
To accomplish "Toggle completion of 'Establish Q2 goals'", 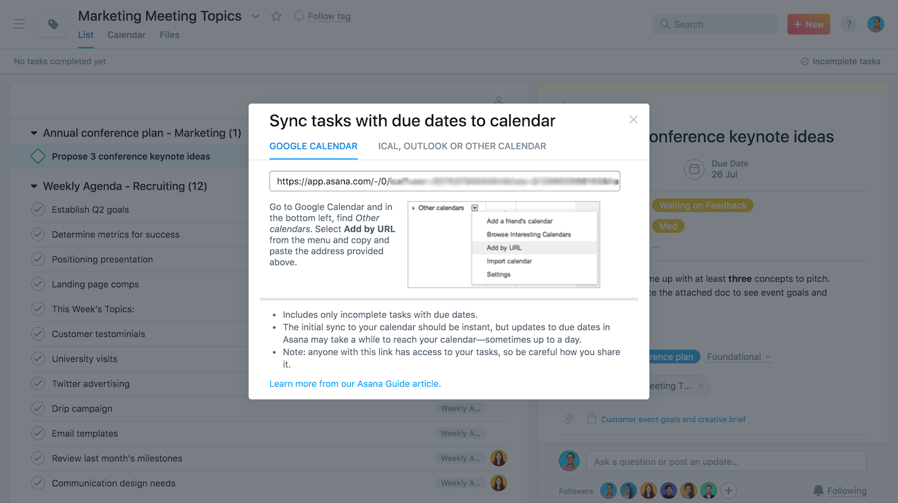I will [x=38, y=209].
